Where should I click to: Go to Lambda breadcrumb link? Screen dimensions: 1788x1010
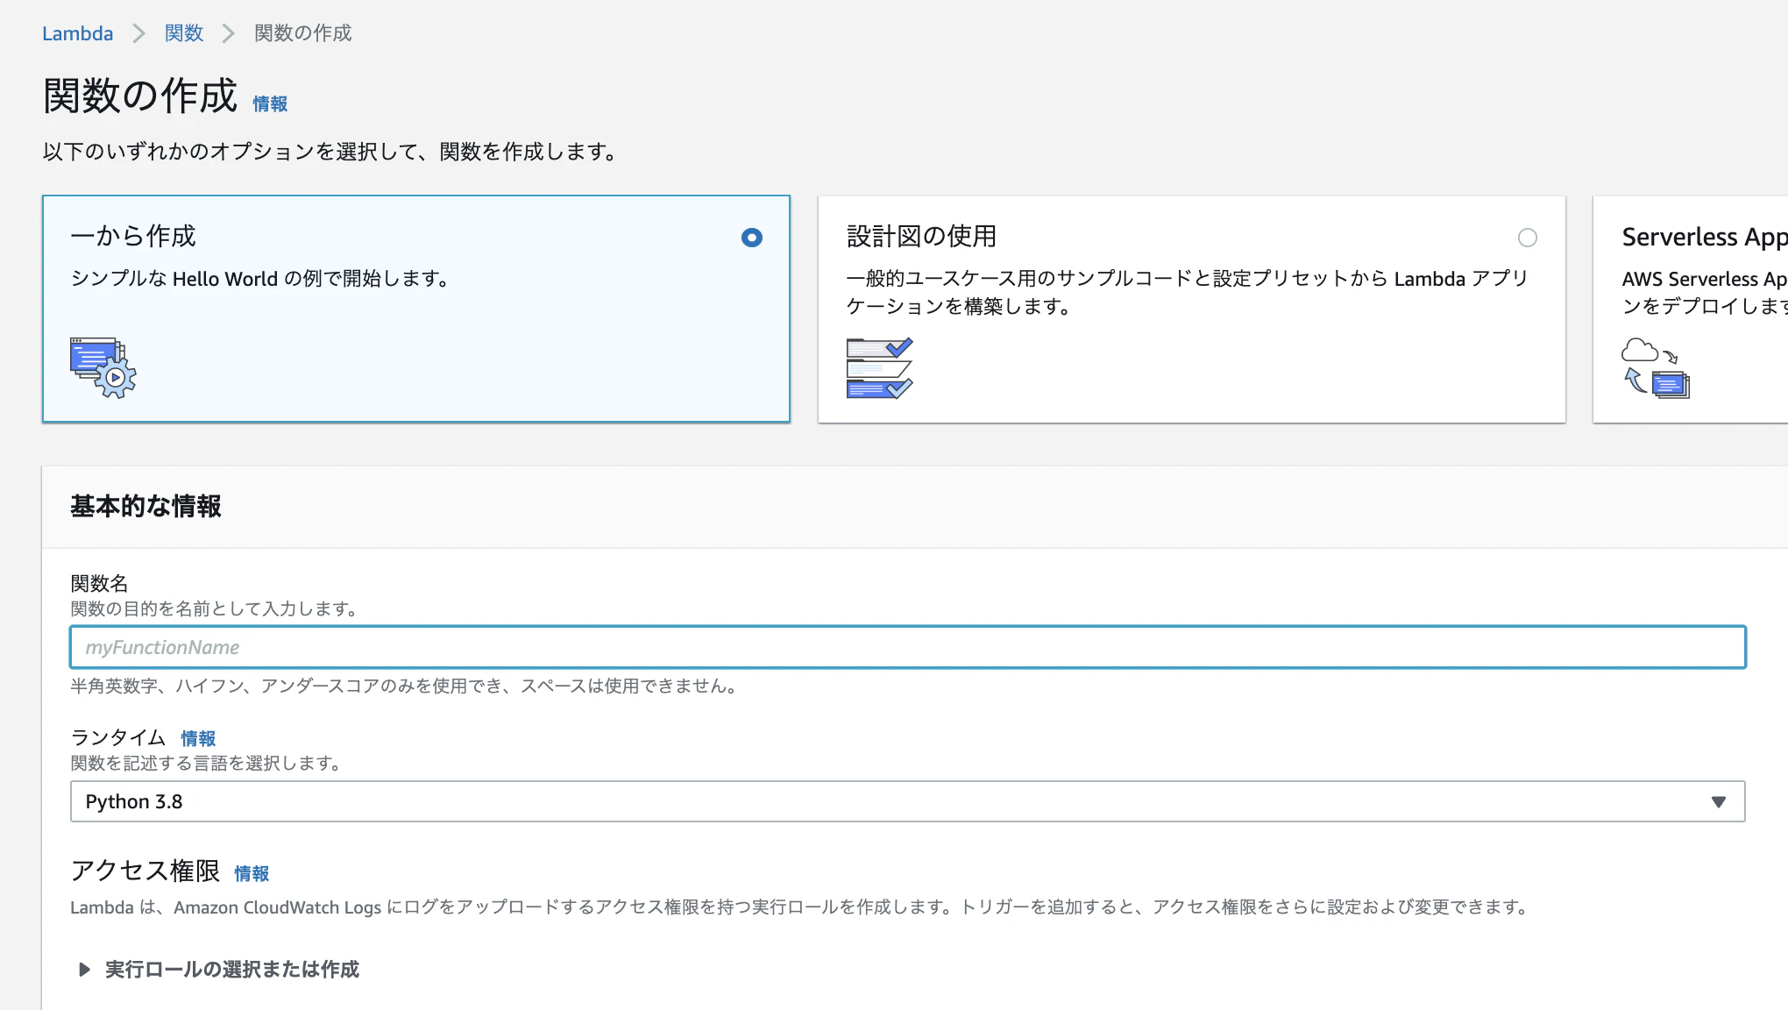[x=77, y=33]
